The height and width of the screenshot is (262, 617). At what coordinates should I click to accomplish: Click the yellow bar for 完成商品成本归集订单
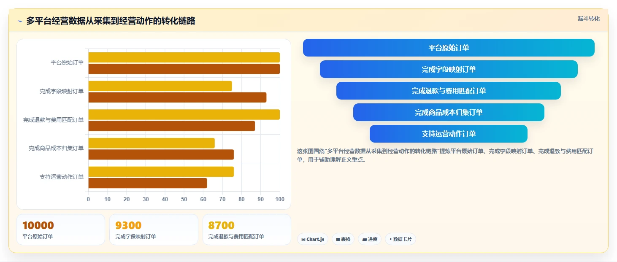152,143
